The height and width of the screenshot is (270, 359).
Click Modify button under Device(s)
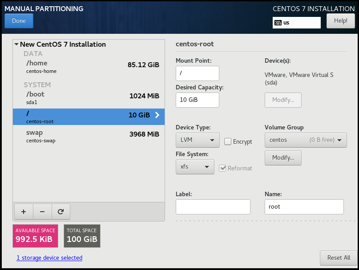point(283,100)
